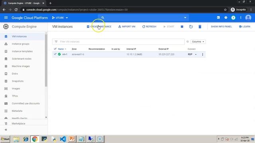255x143 pixels.
Task: Click the Machine images sidebar icon
Action: click(6, 66)
